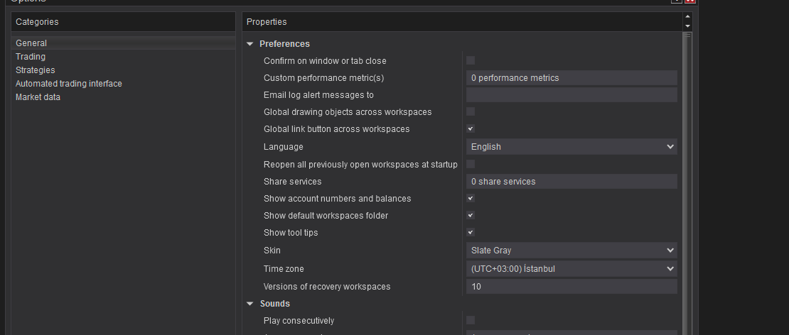Open Automated trading interface category

69,84
